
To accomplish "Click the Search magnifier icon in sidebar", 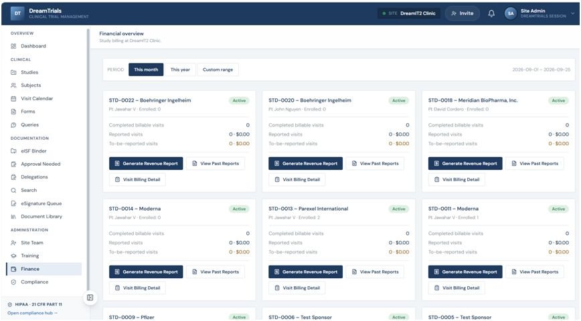I will (x=13, y=191).
